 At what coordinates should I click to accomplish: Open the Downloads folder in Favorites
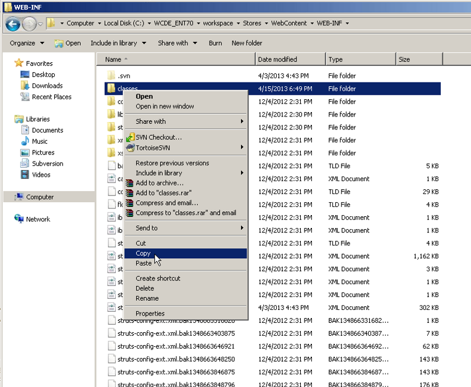tap(47, 86)
